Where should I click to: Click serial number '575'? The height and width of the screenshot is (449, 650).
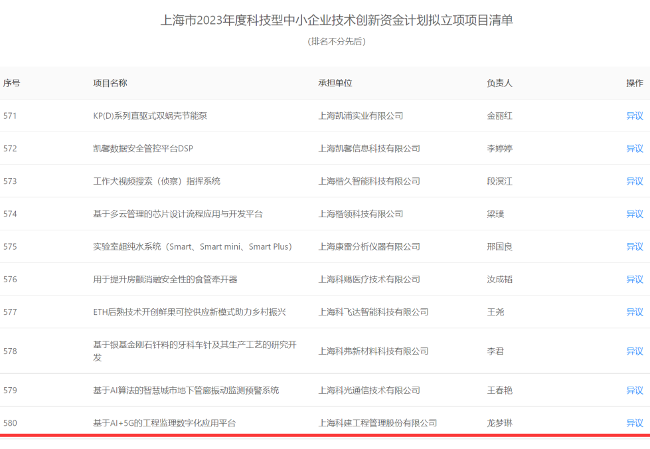[10, 246]
